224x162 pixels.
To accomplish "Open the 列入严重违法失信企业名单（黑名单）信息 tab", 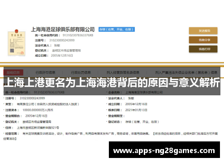I will 186,72.
